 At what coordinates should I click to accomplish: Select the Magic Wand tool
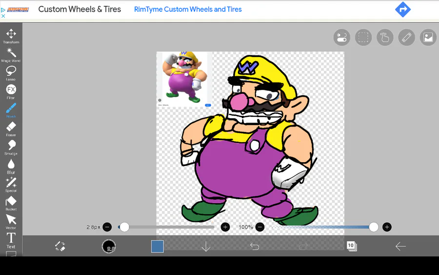point(11,55)
